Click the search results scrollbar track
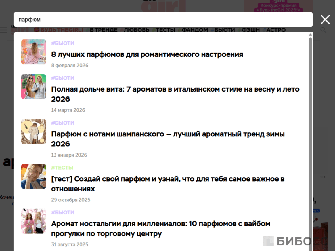 (x=310, y=142)
